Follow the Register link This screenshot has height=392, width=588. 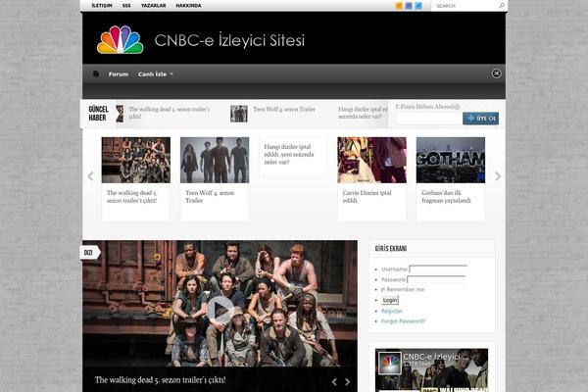click(391, 311)
